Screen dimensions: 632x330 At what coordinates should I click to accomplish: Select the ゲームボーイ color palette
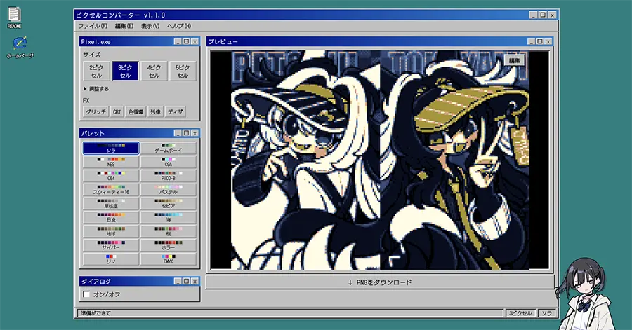coord(169,148)
